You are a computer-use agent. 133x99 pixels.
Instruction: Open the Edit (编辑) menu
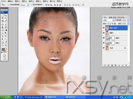tap(10, 1)
